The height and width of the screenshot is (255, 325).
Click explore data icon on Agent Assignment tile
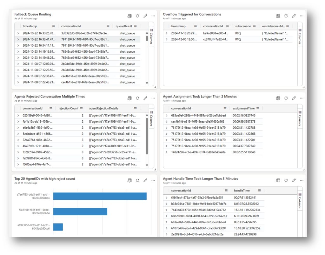(278, 98)
